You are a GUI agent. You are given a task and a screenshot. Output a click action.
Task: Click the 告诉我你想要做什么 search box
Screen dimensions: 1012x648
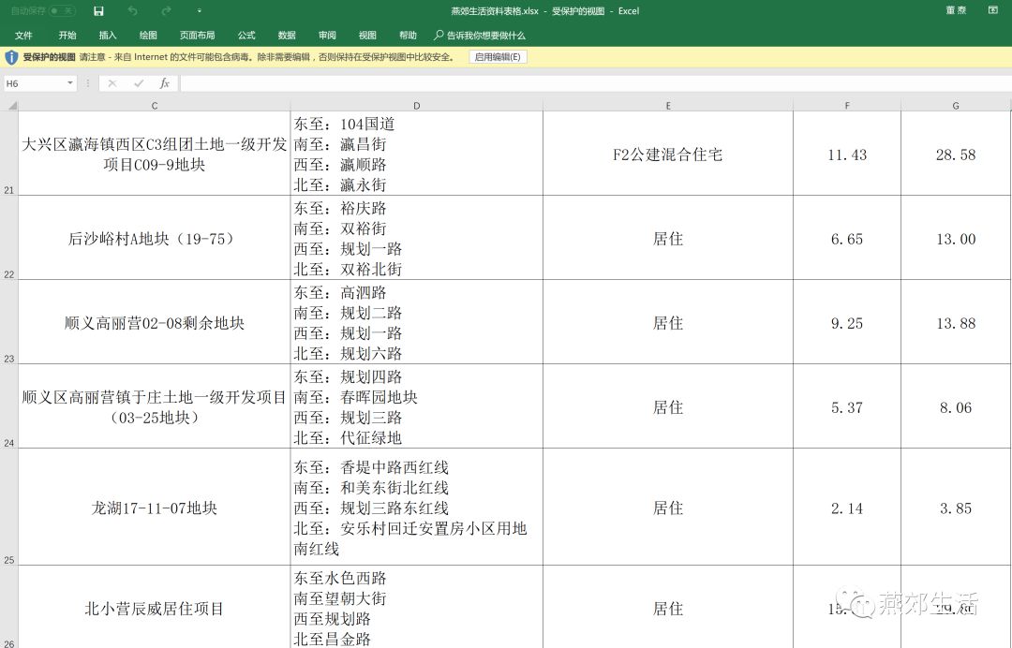(485, 36)
